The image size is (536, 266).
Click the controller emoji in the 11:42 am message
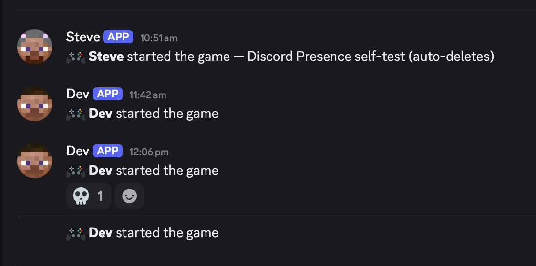click(x=76, y=114)
